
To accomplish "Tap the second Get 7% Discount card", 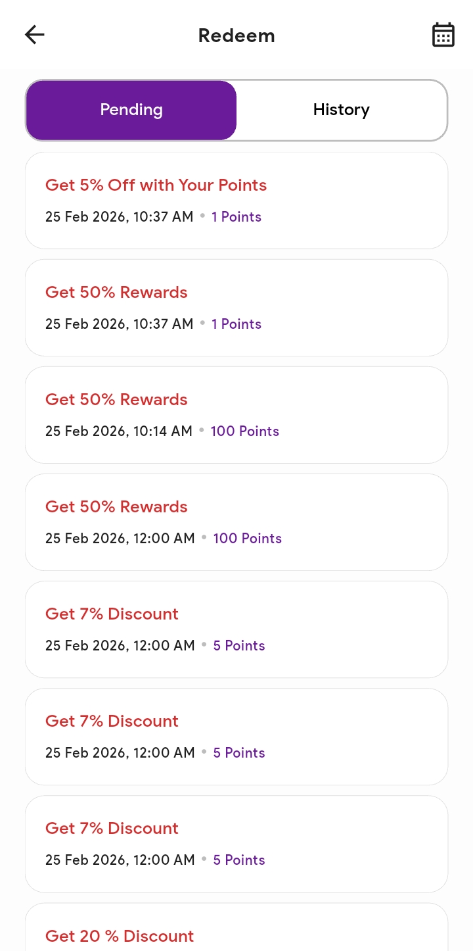I will [236, 737].
